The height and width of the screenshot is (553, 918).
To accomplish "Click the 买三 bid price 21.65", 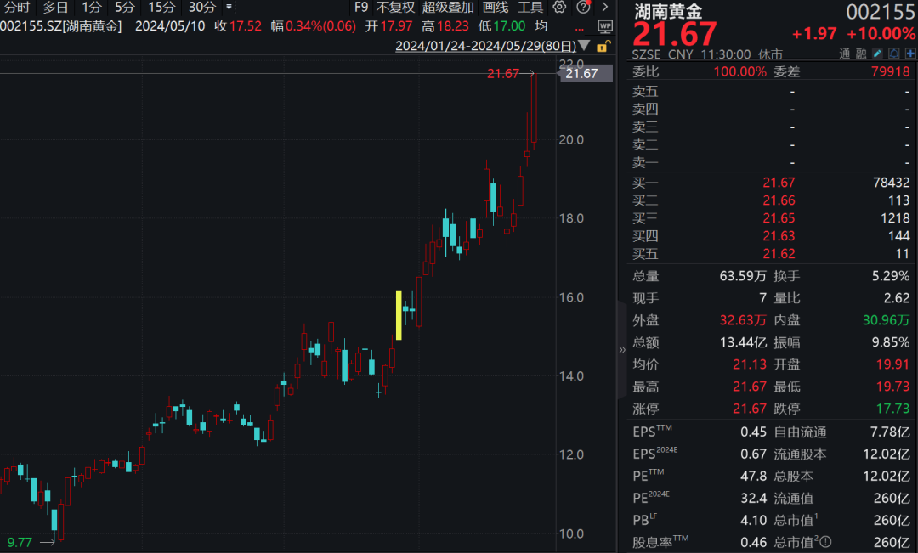I will pyautogui.click(x=779, y=218).
